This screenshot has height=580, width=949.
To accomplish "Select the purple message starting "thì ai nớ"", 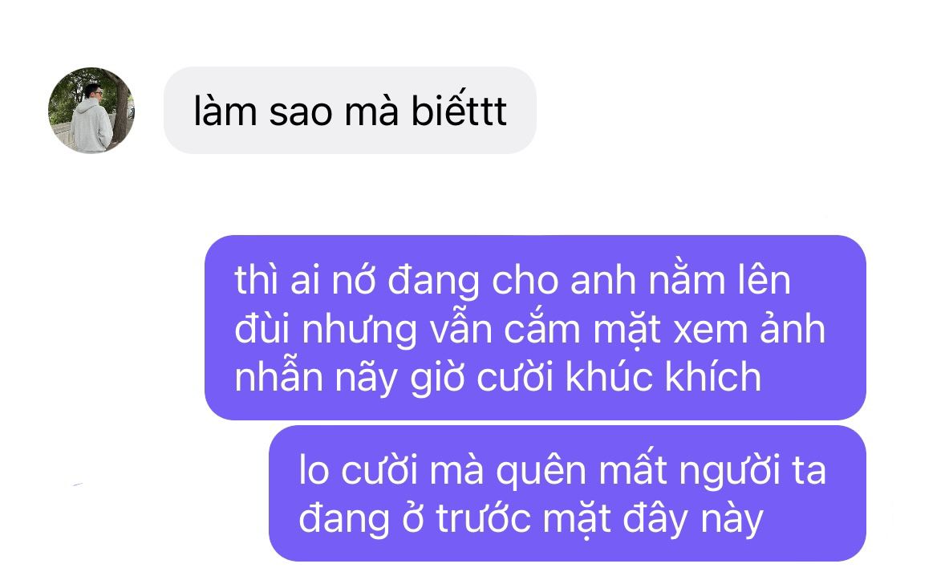I will [x=535, y=327].
